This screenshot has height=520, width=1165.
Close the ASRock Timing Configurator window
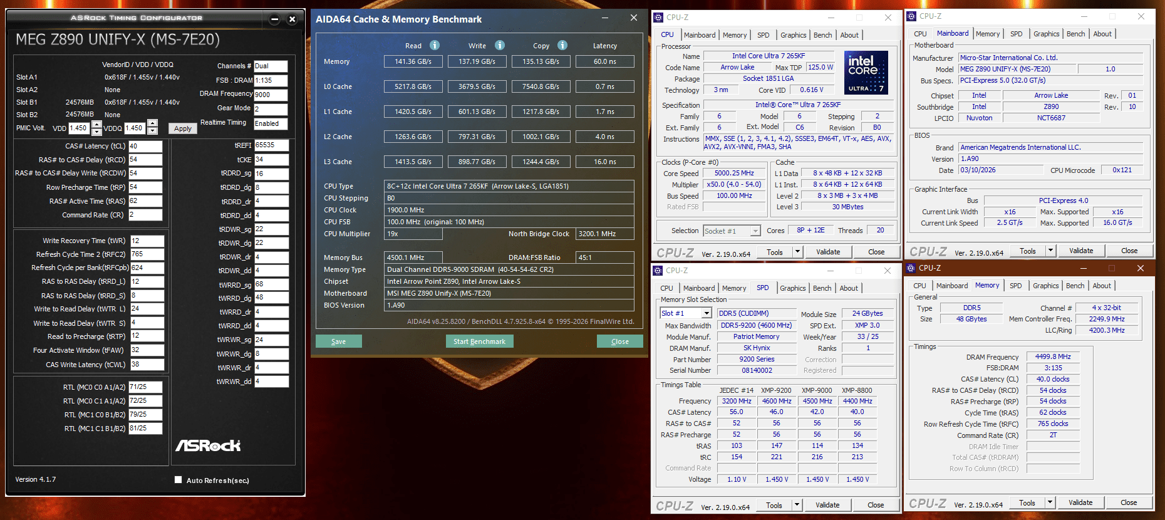[292, 19]
